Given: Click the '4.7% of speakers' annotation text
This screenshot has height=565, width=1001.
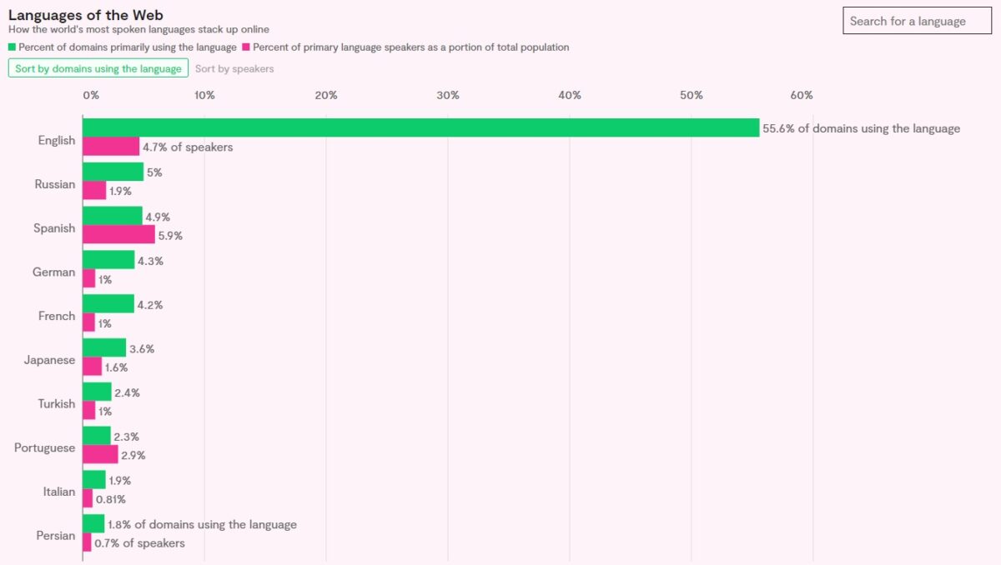Looking at the screenshot, I should tap(187, 147).
